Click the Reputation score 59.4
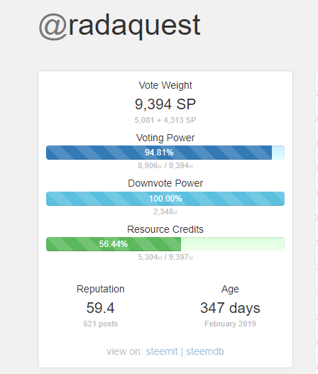Viewport: 318px width, 374px height. click(100, 308)
